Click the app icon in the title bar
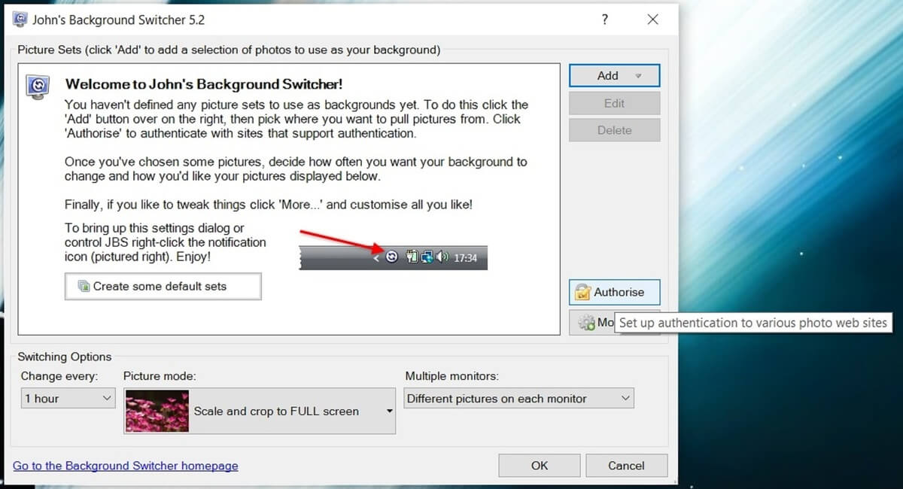Screen dimensions: 903x489 [21, 20]
